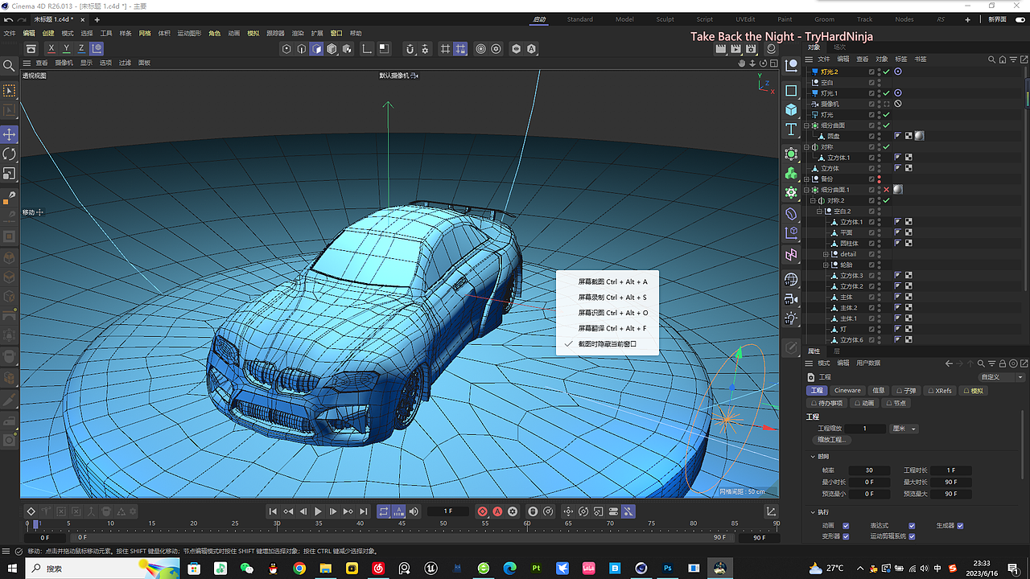Toggle the X axis lock
This screenshot has width=1030, height=579.
[x=51, y=49]
